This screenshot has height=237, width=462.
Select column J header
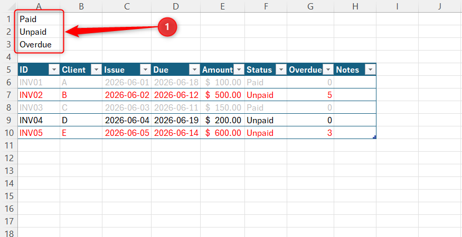[x=439, y=6]
